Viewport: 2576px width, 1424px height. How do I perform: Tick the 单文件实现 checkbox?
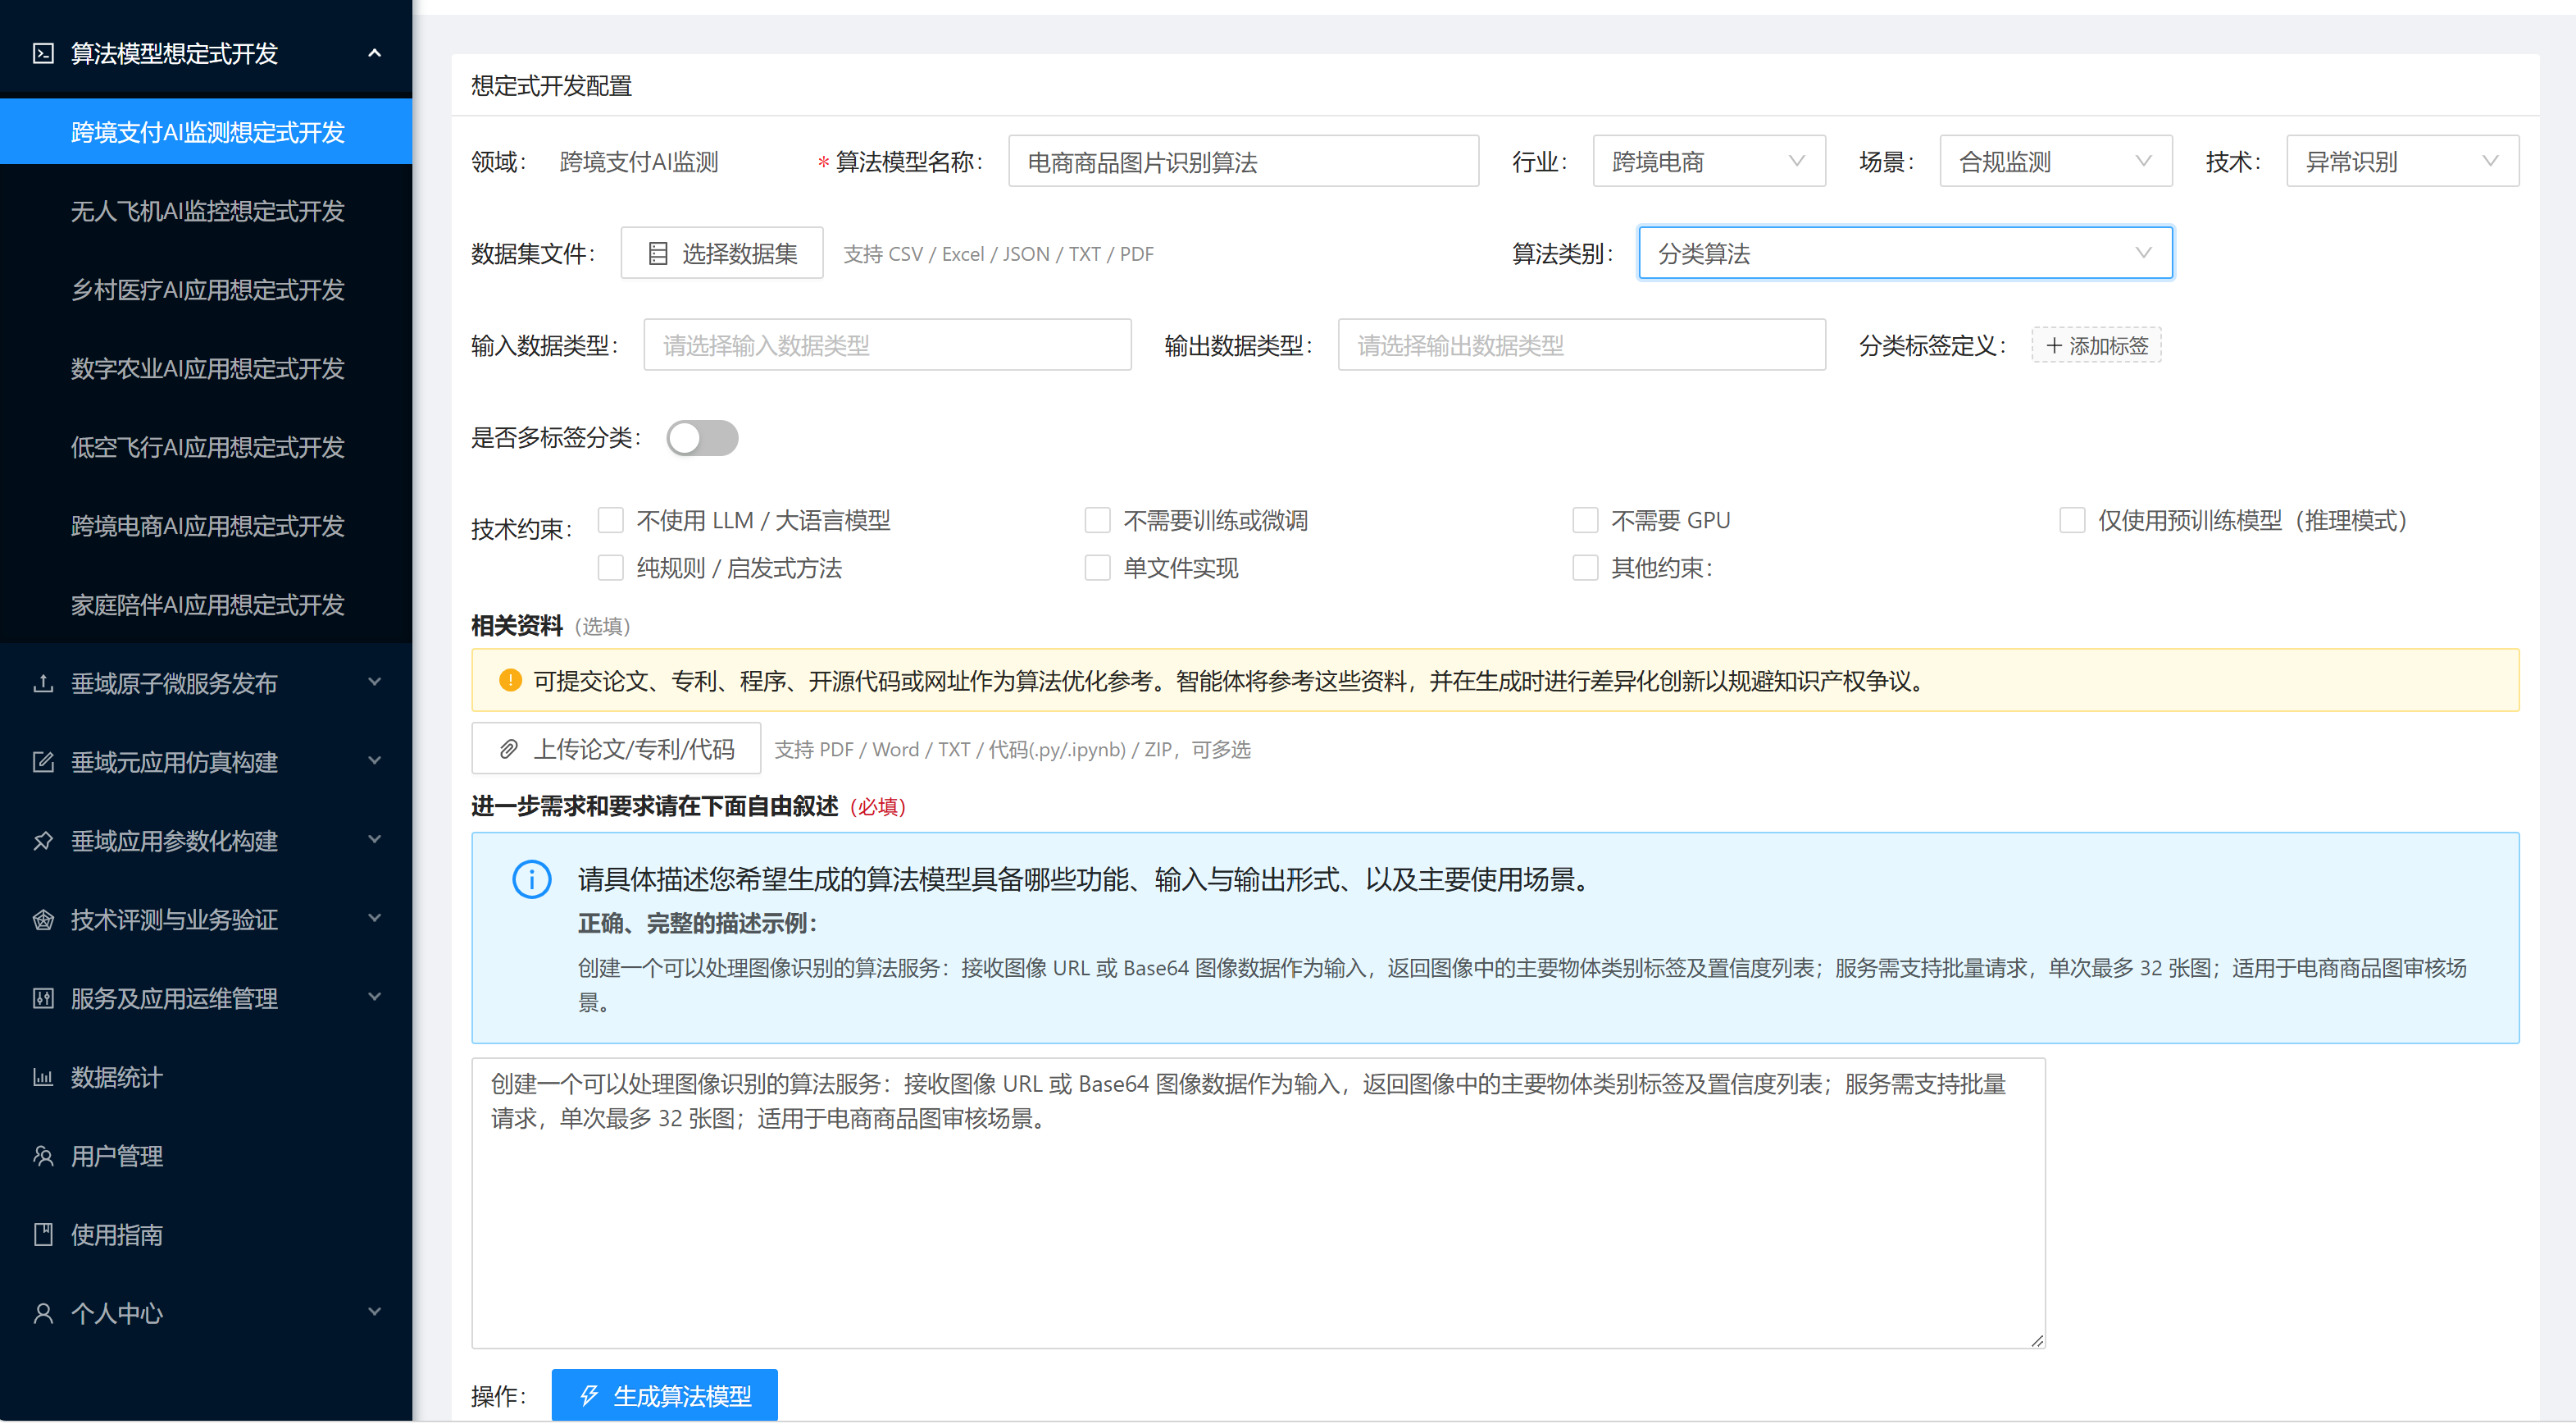point(1098,568)
